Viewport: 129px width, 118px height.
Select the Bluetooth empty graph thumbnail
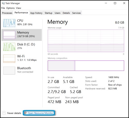9,71
